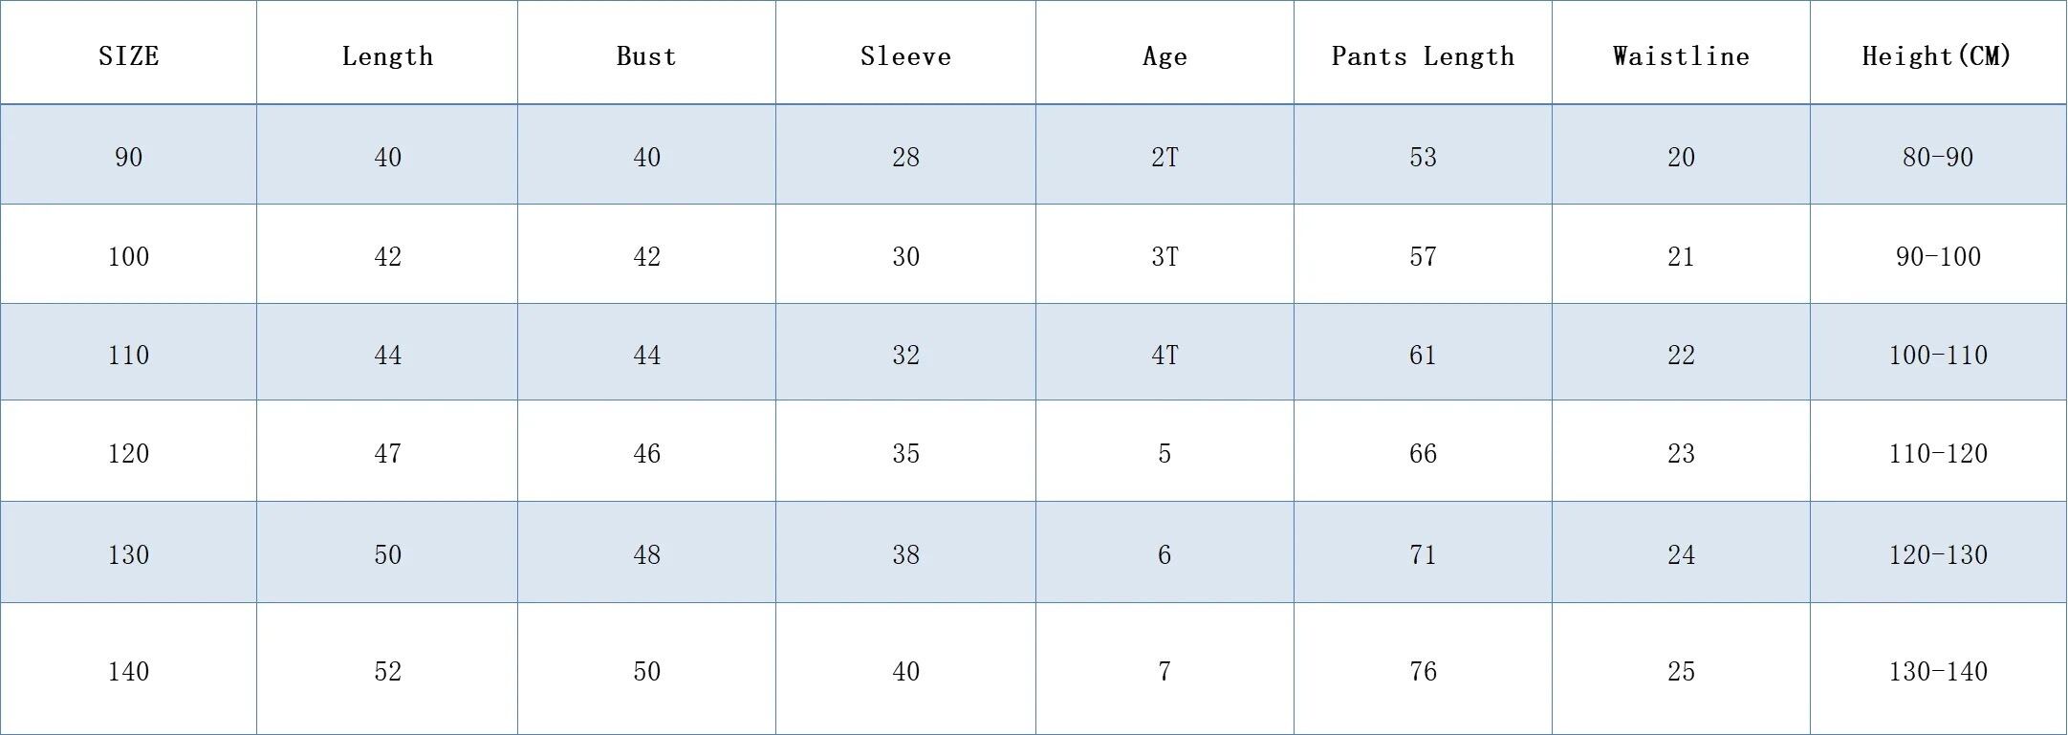Click the 130-140 height cell

(x=1937, y=671)
